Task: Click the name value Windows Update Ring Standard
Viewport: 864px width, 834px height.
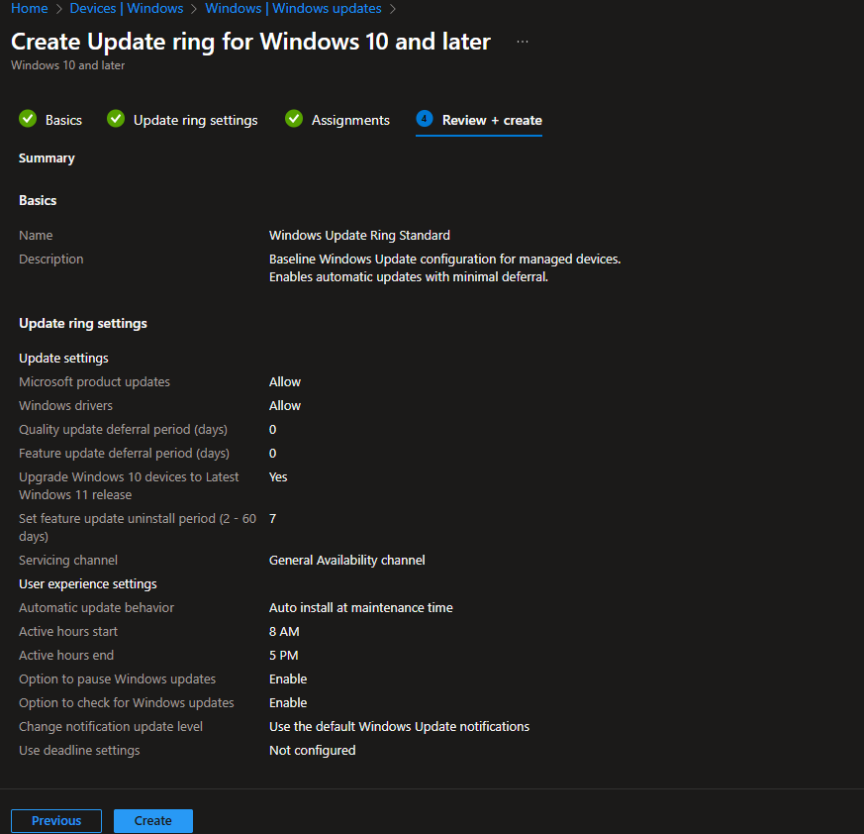Action: click(x=359, y=235)
